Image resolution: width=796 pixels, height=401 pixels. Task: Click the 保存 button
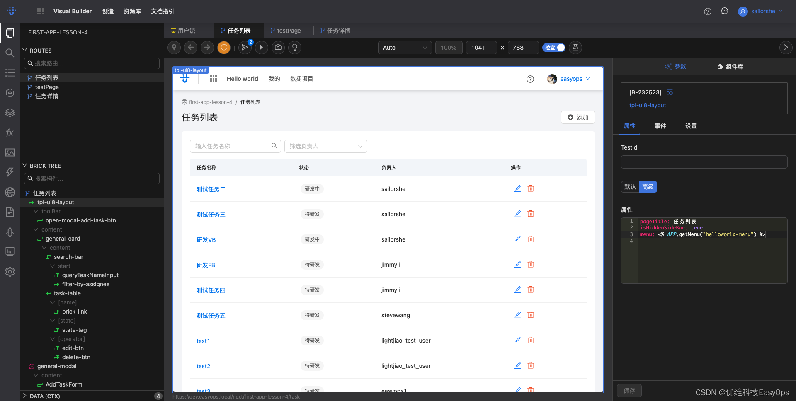tap(629, 391)
